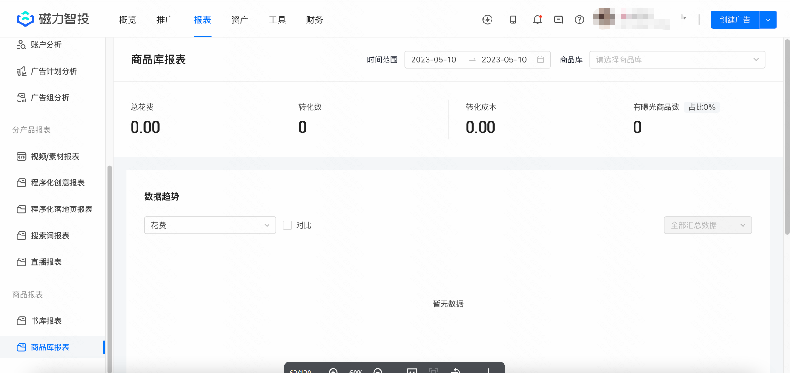The height and width of the screenshot is (373, 790).
Task: Open the 花费 metric dropdown
Action: pos(210,225)
